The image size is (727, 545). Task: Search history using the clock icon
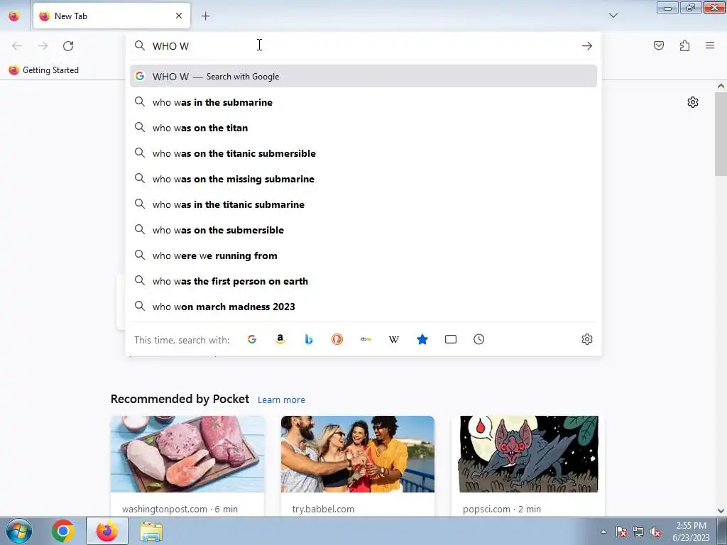479,339
